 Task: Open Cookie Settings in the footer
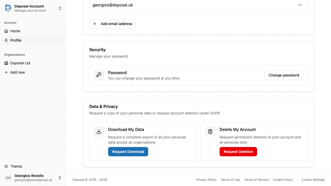pos(313,180)
